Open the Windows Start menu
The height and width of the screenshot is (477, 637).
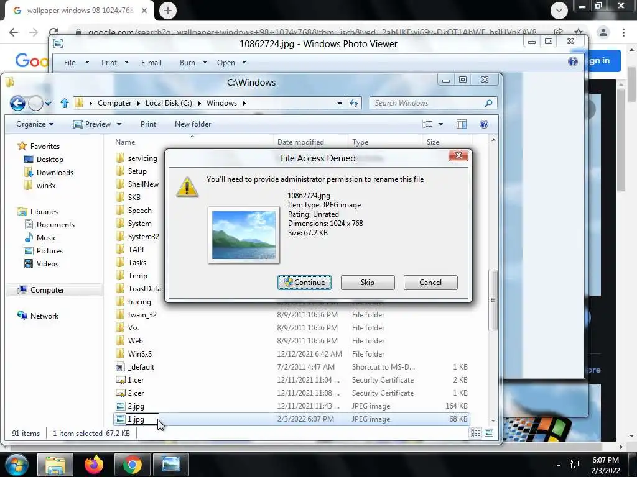(17, 465)
